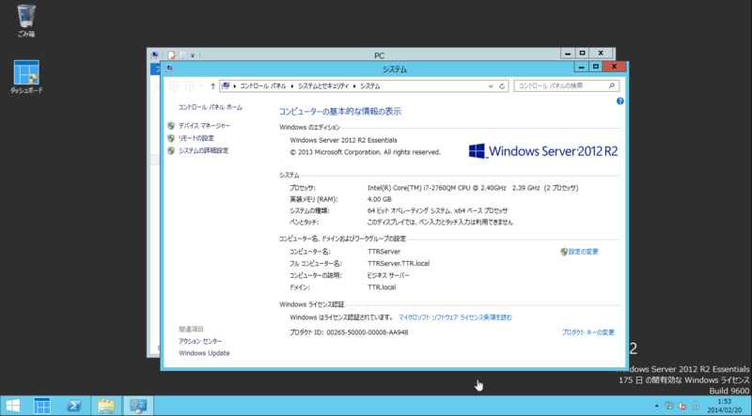The image size is (752, 416).
Task: Click the computer name TTRServer
Action: pos(384,252)
